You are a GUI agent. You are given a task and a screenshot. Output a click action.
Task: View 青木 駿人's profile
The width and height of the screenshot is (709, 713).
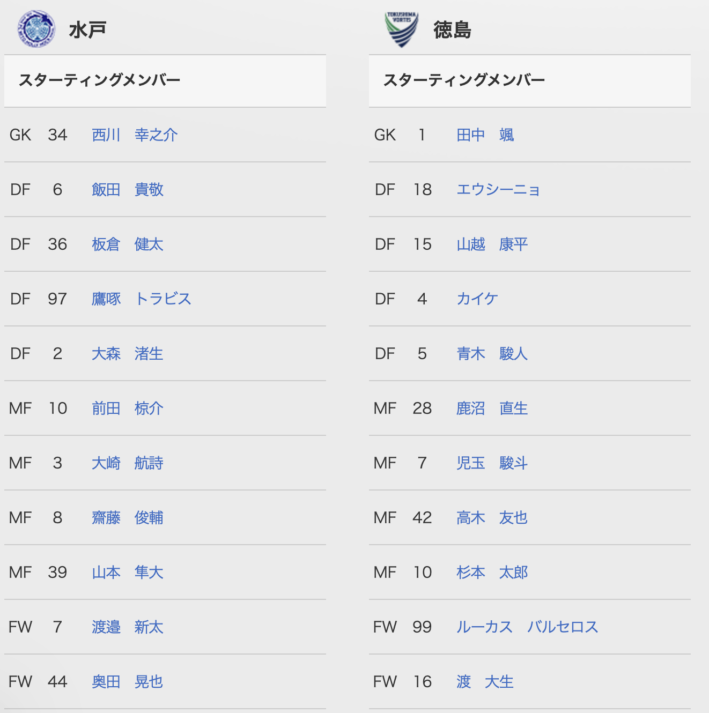(x=492, y=354)
